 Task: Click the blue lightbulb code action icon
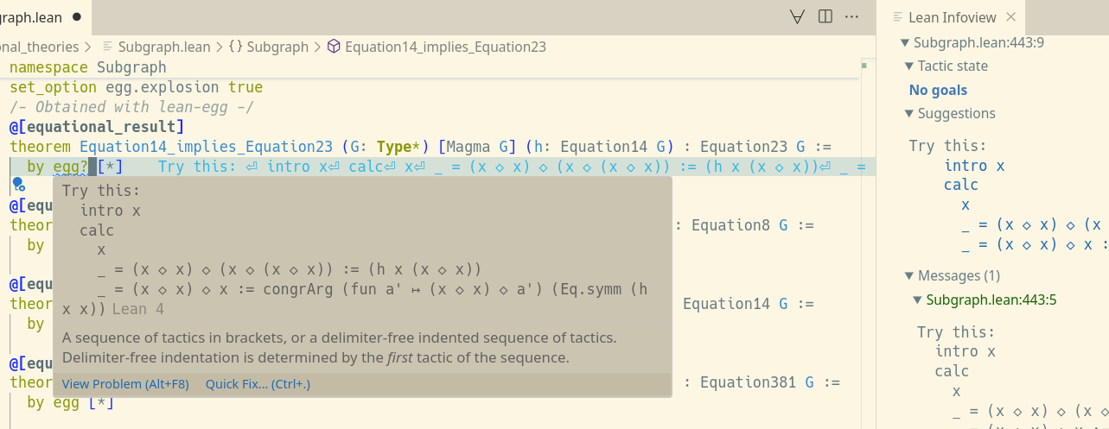(x=17, y=184)
